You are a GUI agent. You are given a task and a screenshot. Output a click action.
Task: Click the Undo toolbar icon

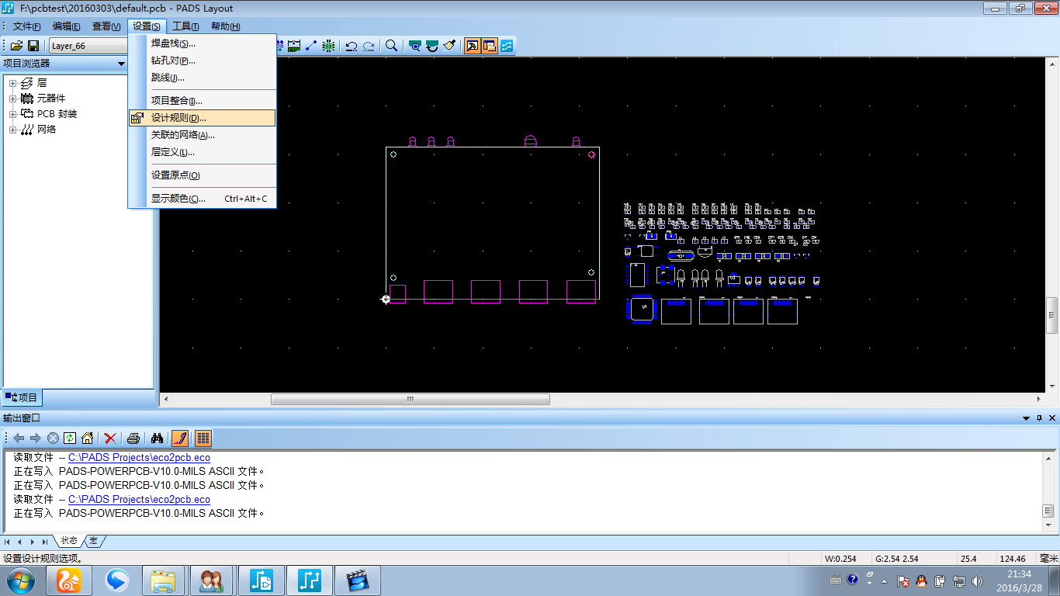pos(352,46)
